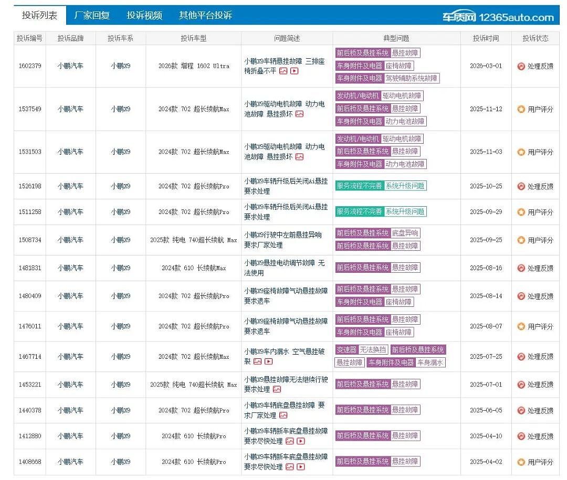Open image icon in complaint 1531503 description
The width and height of the screenshot is (567, 480).
(299, 157)
